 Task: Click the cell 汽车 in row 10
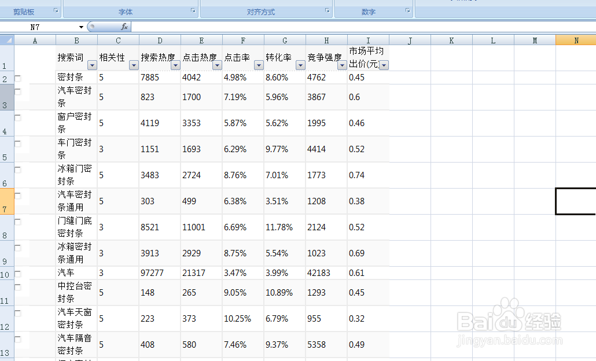click(x=76, y=273)
